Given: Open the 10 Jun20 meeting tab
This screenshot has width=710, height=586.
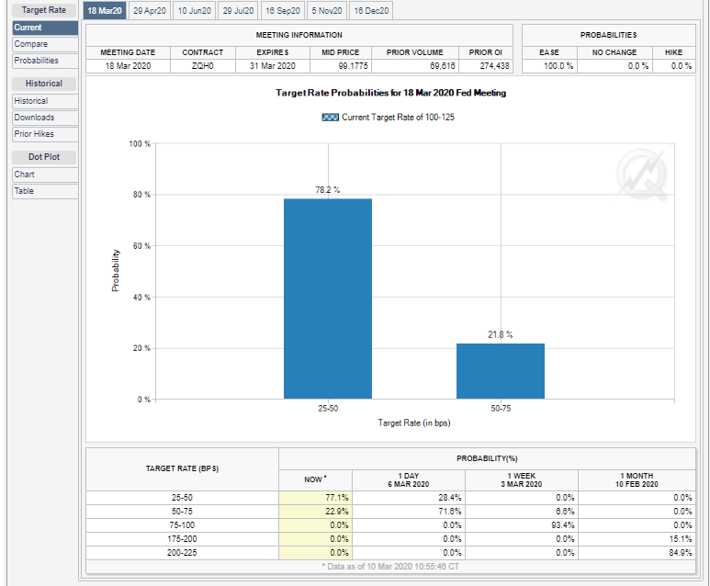Looking at the screenshot, I should (194, 10).
